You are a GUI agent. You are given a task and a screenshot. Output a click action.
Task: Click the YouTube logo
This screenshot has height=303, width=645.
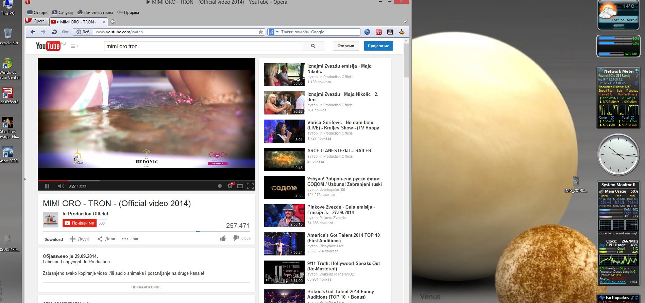pyautogui.click(x=48, y=46)
